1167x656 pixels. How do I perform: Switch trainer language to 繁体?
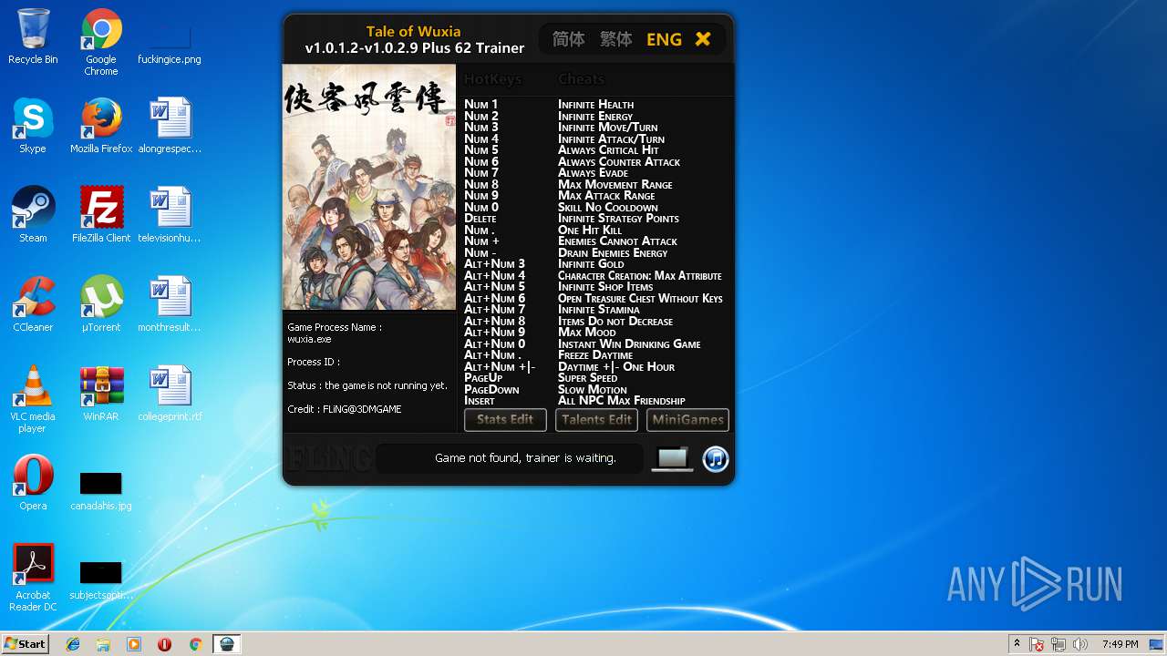615,39
